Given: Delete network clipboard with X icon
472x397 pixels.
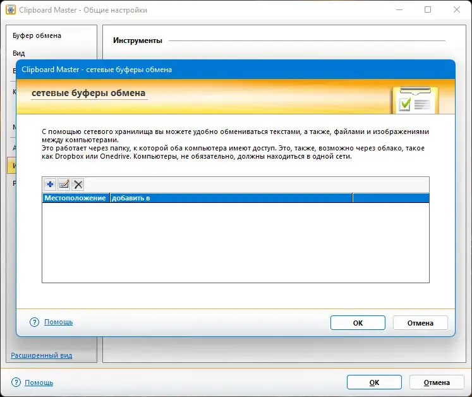Looking at the screenshot, I should (78, 184).
